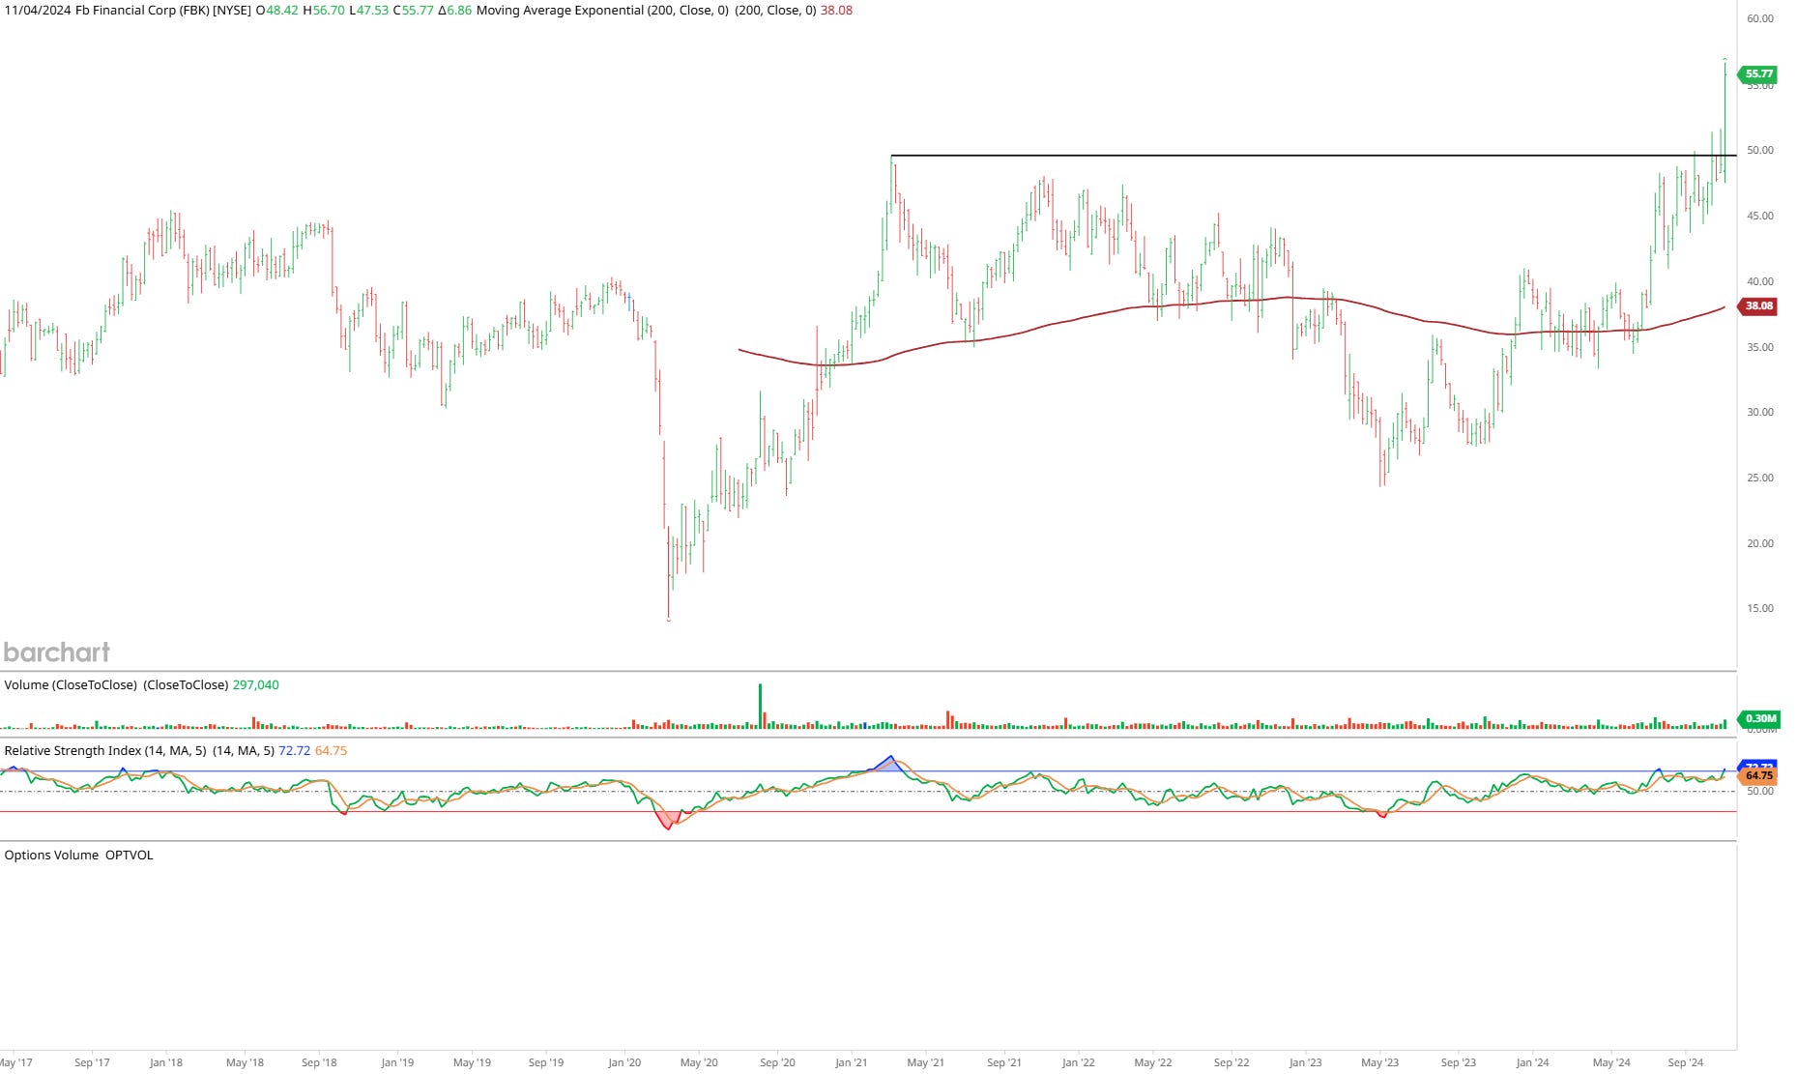Click the Jan '18 time axis label
Image resolution: width=1797 pixels, height=1074 pixels.
[165, 1062]
